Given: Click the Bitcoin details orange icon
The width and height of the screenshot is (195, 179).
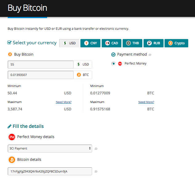Looking at the screenshot, I should 12,160.
